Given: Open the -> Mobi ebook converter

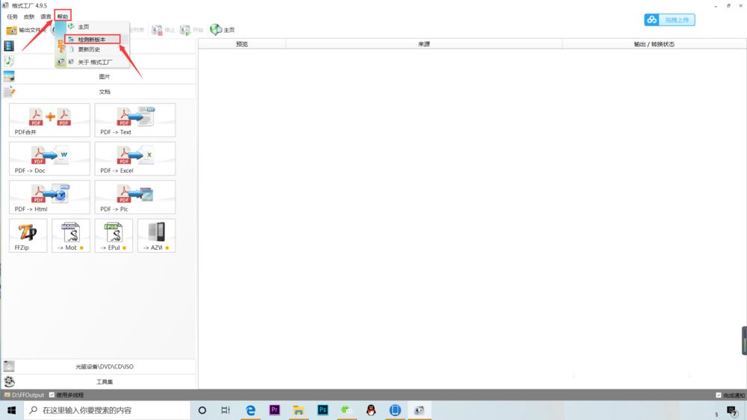Looking at the screenshot, I should 70,236.
